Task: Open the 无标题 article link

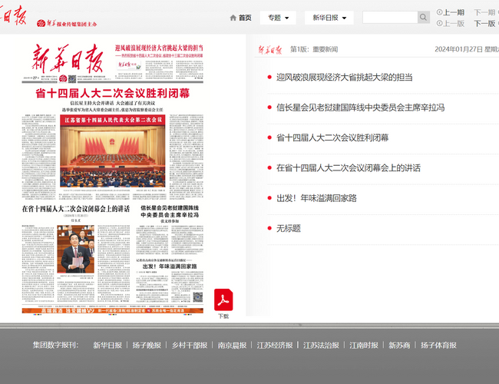Action: coord(288,228)
